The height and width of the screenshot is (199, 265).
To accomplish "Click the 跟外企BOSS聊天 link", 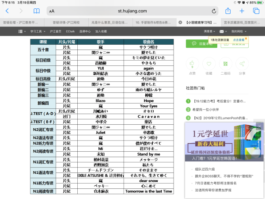I will click(224, 176).
